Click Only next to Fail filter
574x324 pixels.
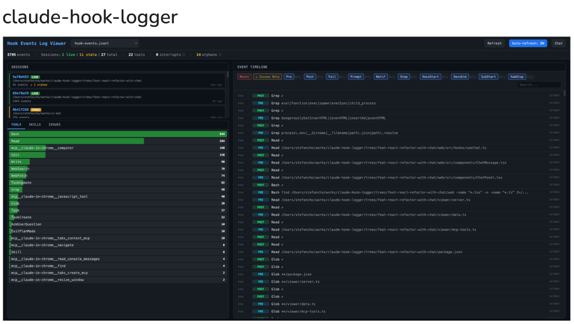[341, 77]
